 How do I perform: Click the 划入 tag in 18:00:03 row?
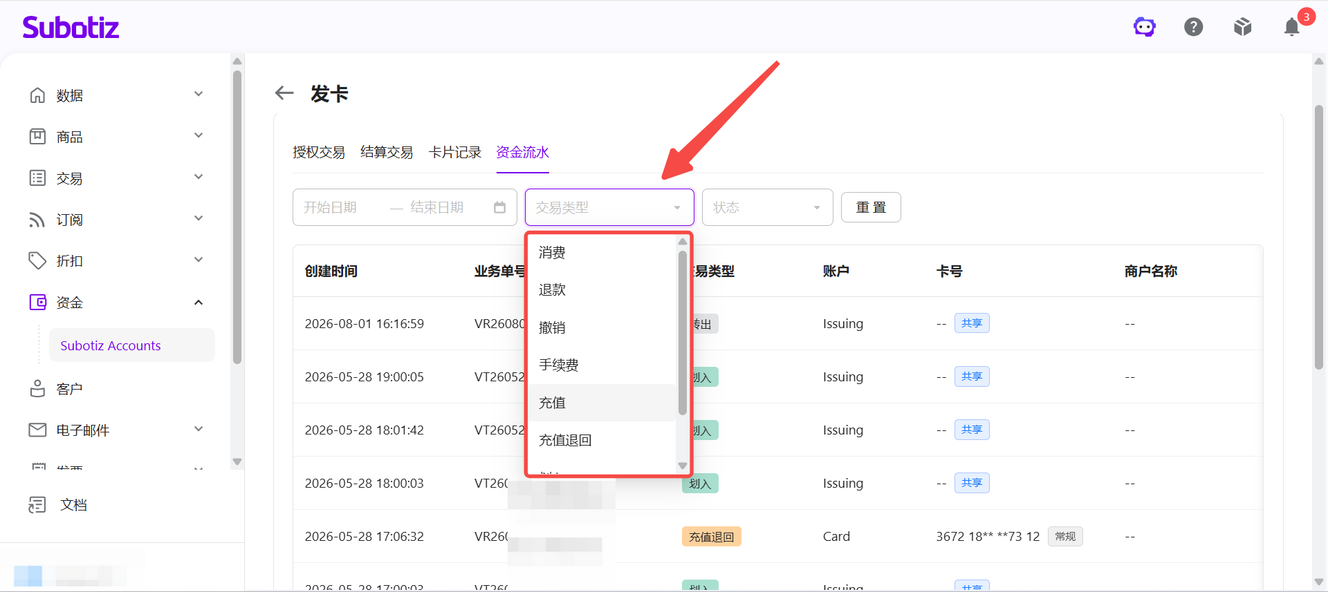click(701, 484)
